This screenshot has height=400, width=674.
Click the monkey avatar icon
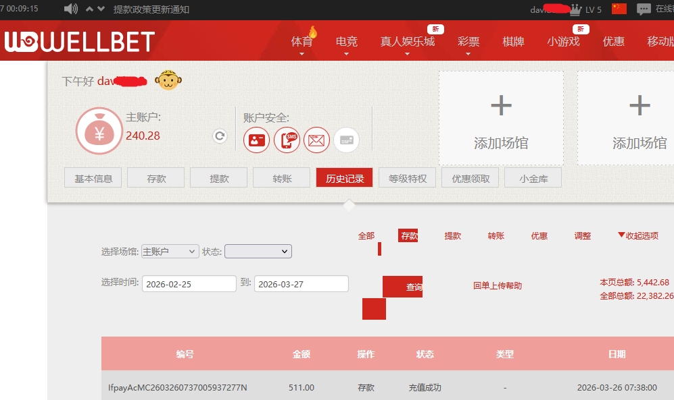pyautogui.click(x=168, y=81)
